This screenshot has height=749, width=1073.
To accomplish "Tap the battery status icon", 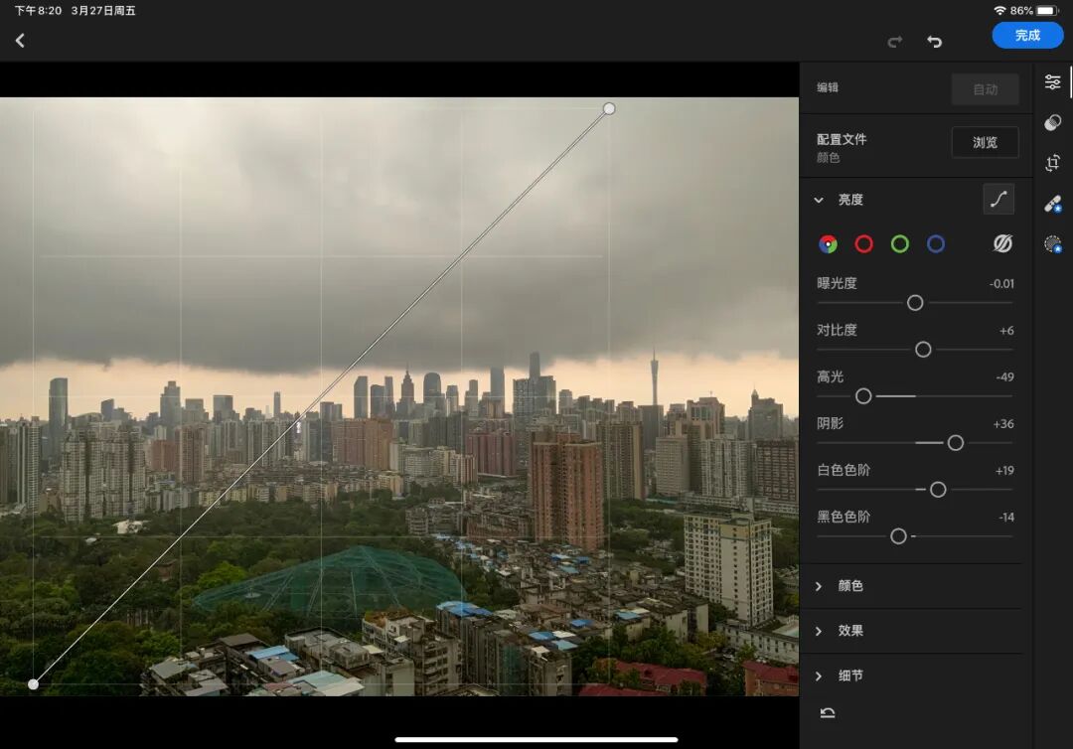I will coord(1048,10).
